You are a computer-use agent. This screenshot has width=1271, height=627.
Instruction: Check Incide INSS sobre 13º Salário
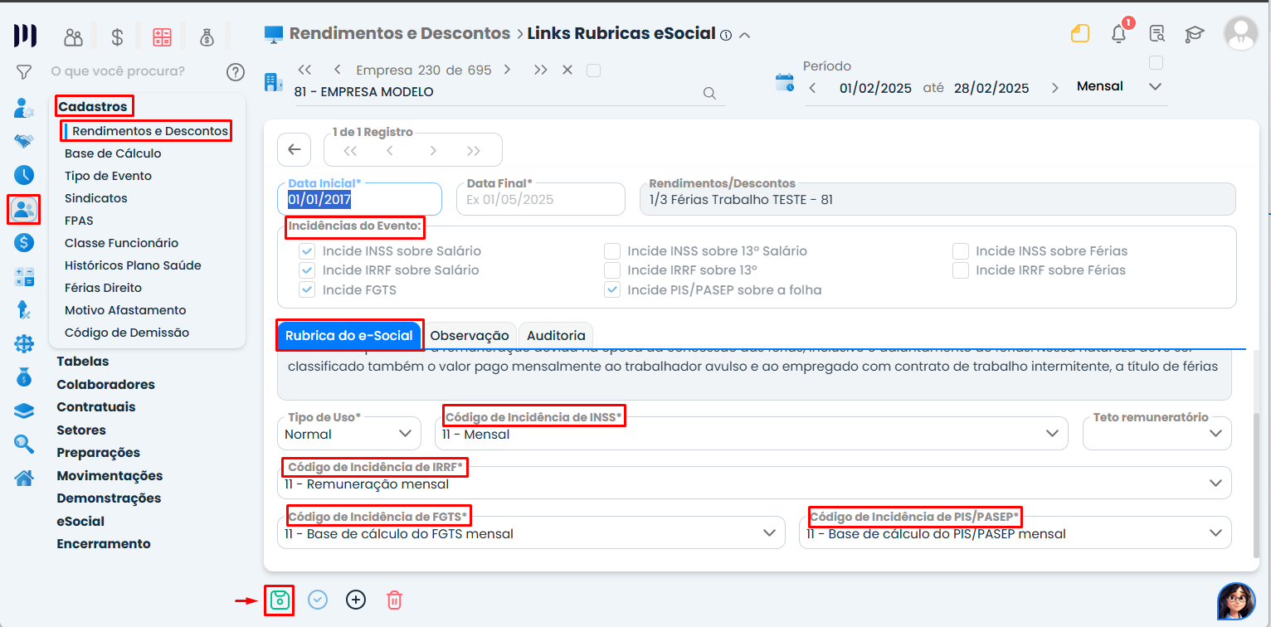point(612,250)
